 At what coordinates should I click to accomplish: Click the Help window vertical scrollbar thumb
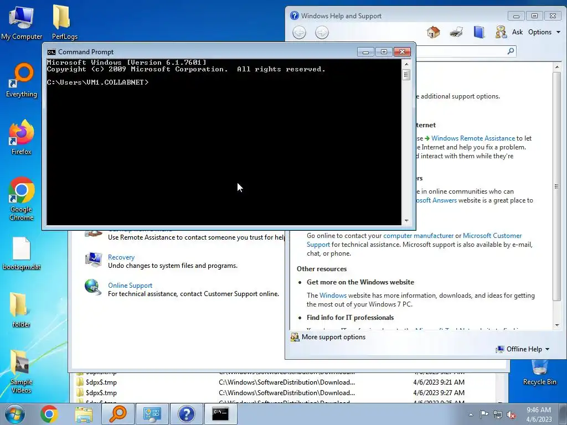(557, 186)
